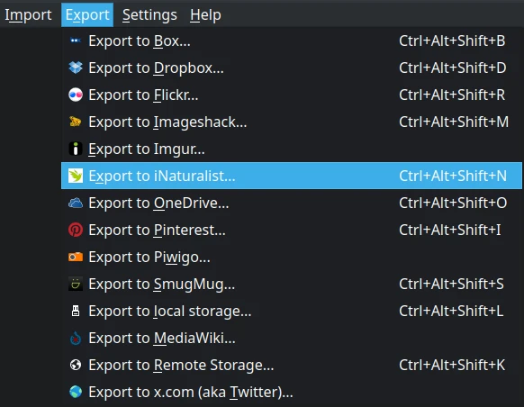Click the Ctrl+Alt+Shift+O shortcut text
Image resolution: width=524 pixels, height=407 pixels.
tap(453, 203)
